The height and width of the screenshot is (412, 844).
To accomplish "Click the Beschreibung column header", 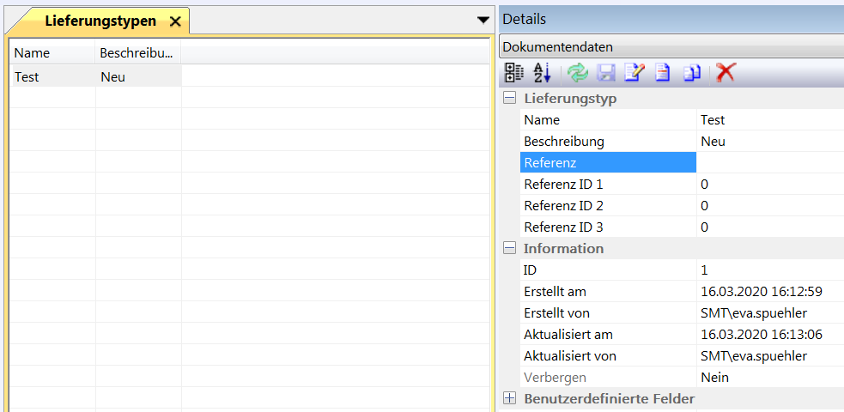I will 137,53.
